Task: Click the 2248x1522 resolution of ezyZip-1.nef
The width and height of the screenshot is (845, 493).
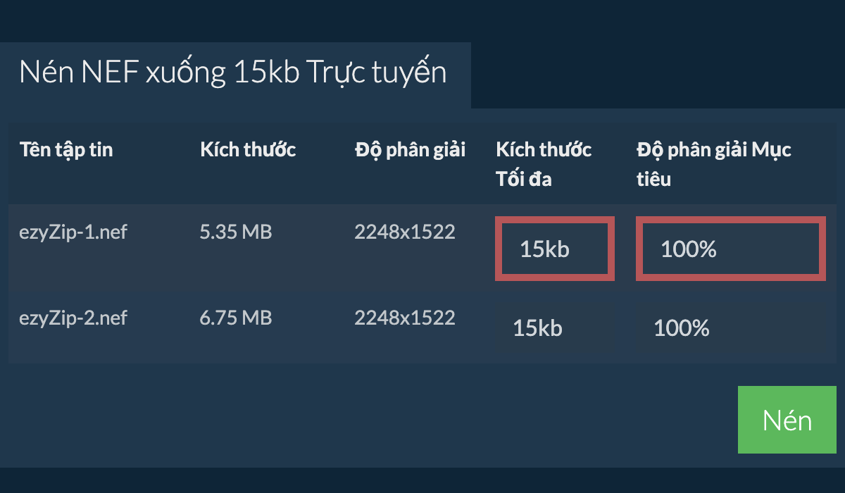Action: click(x=404, y=232)
